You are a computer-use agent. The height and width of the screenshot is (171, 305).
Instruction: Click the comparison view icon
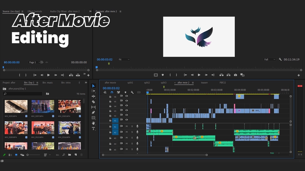242,75
